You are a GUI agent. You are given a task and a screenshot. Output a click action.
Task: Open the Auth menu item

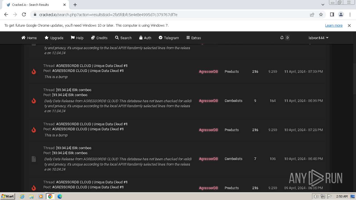145,38
